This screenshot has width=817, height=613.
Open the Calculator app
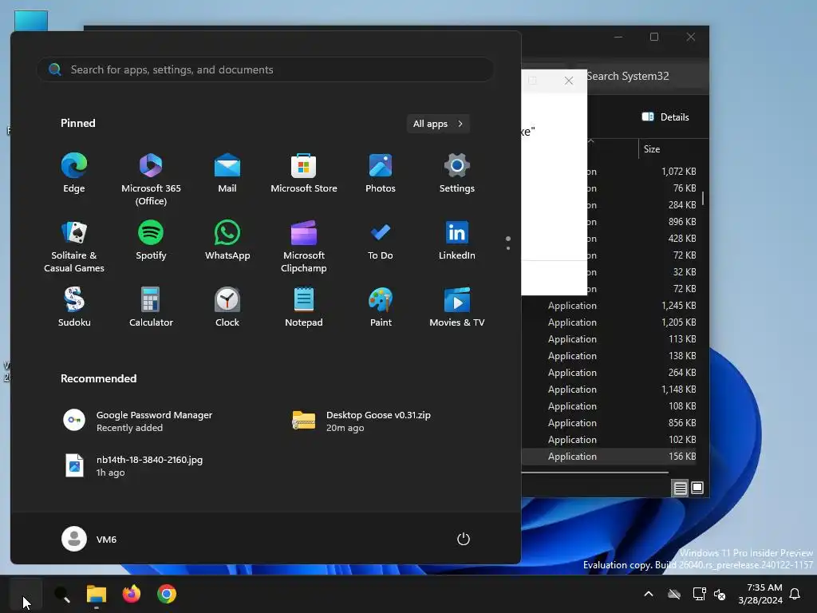tap(151, 307)
